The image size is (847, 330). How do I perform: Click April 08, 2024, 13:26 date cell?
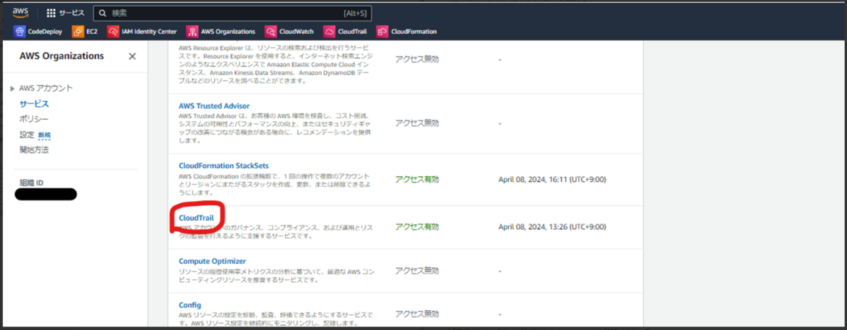552,227
